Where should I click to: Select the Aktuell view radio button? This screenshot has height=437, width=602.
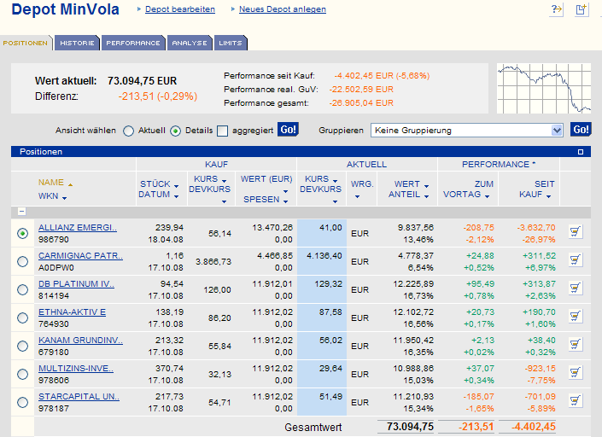[129, 131]
